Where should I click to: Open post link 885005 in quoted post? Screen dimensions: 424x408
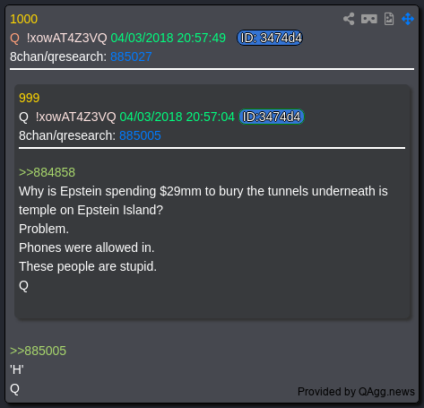[140, 135]
